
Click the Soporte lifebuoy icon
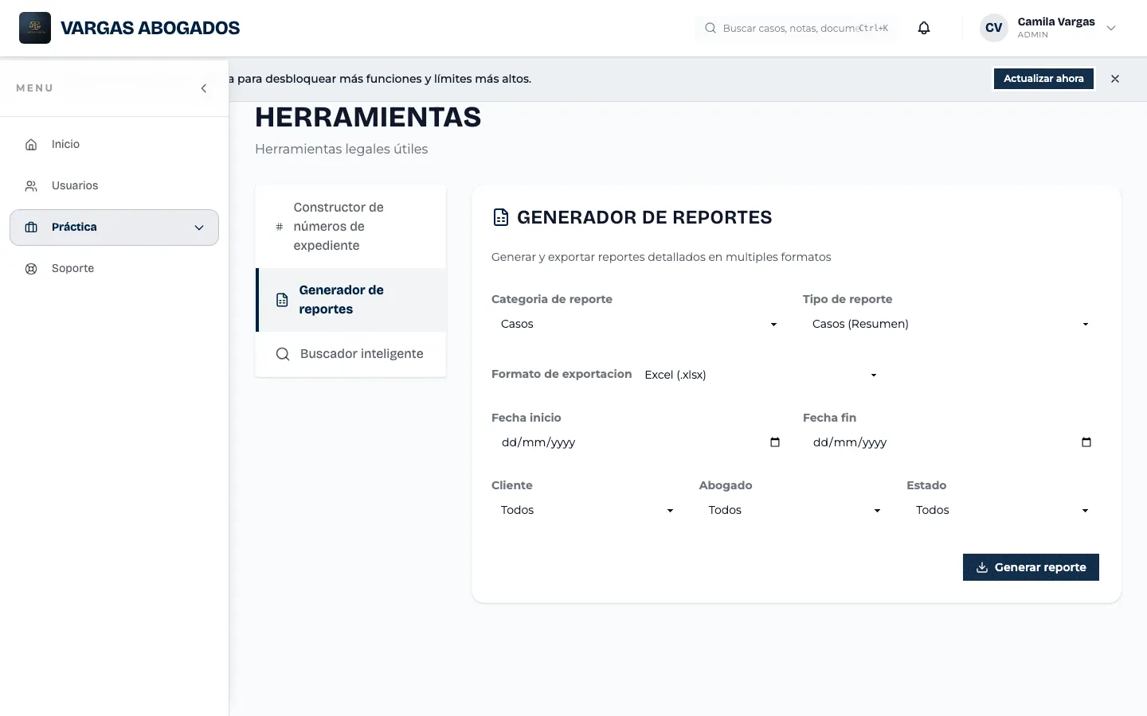tap(31, 268)
